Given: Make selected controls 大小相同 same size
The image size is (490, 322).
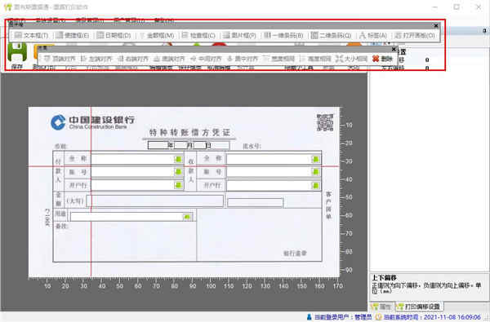Looking at the screenshot, I should pyautogui.click(x=352, y=59).
